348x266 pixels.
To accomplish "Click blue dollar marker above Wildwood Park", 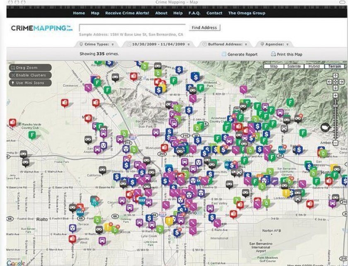I will pyautogui.click(x=195, y=77).
